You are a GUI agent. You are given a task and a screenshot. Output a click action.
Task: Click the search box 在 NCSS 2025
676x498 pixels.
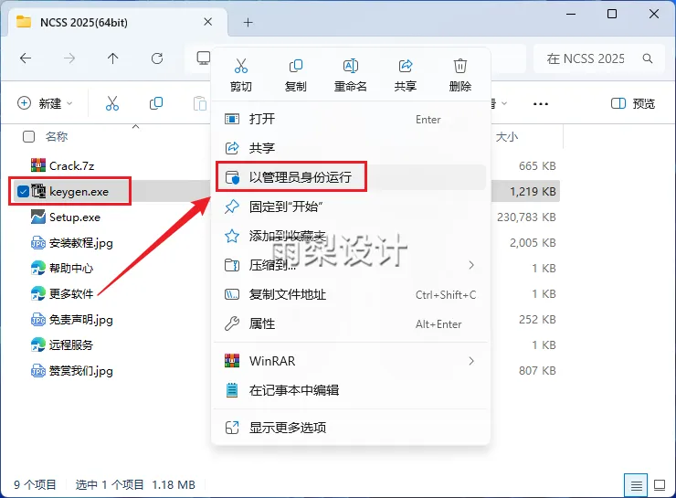click(586, 58)
